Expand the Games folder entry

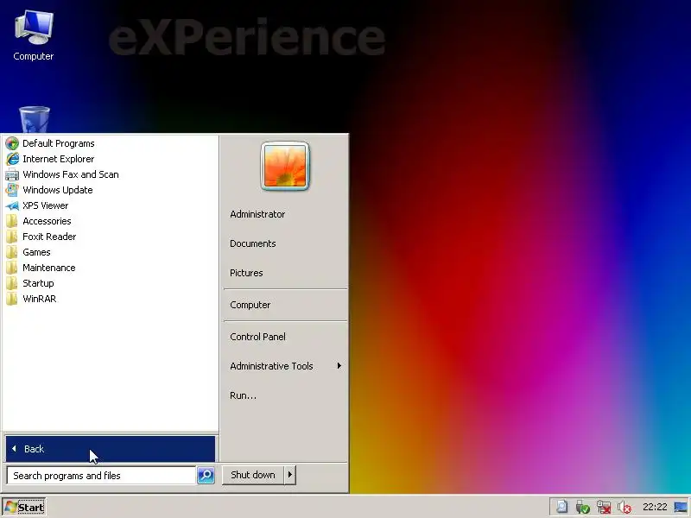click(x=111, y=252)
